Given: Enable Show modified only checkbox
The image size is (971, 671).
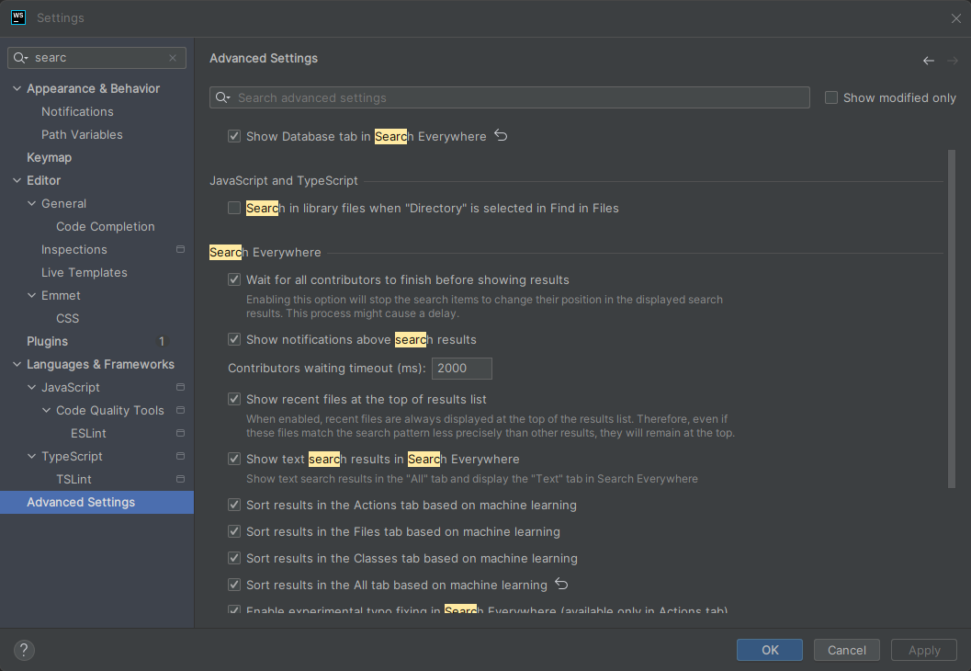Looking at the screenshot, I should pos(831,97).
